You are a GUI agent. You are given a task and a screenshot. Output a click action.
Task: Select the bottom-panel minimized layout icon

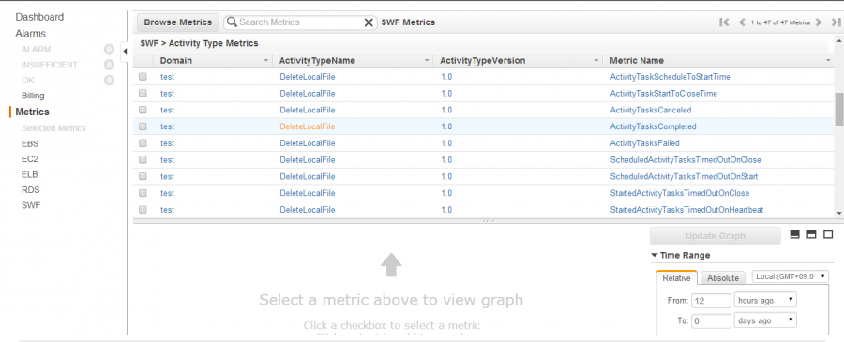click(794, 234)
